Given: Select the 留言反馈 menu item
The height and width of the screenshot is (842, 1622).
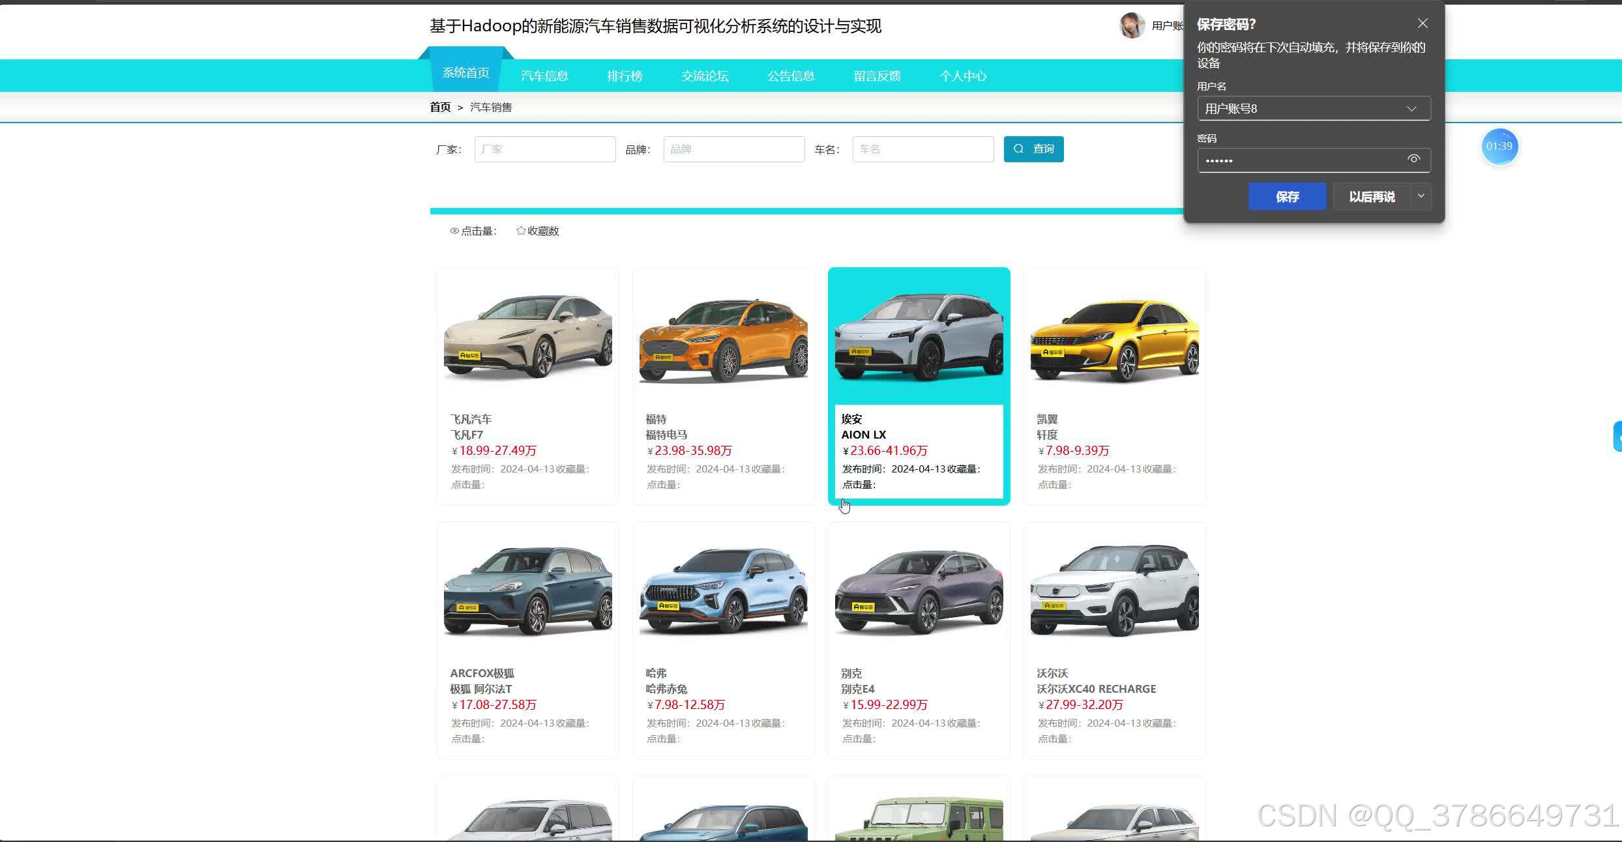Looking at the screenshot, I should [877, 76].
